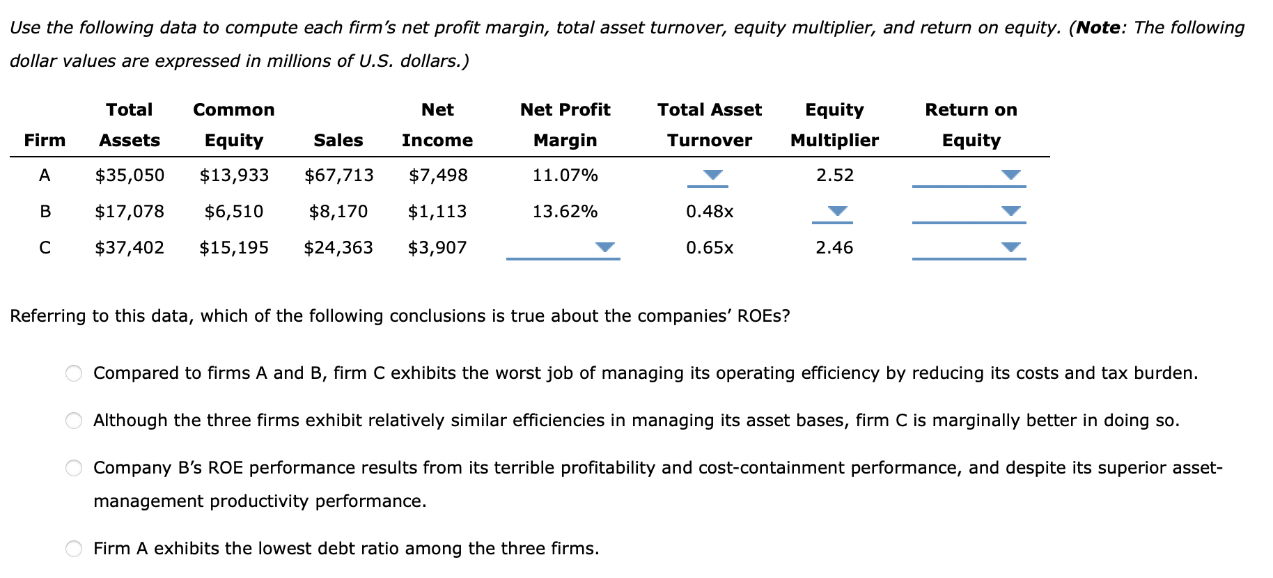Click Firm B's Common Equity value $6,510

(234, 212)
